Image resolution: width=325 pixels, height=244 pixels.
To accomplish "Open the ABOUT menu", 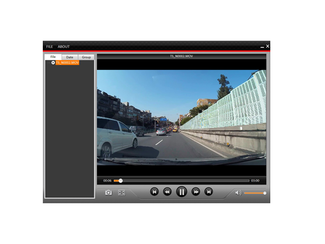I will 63,47.
